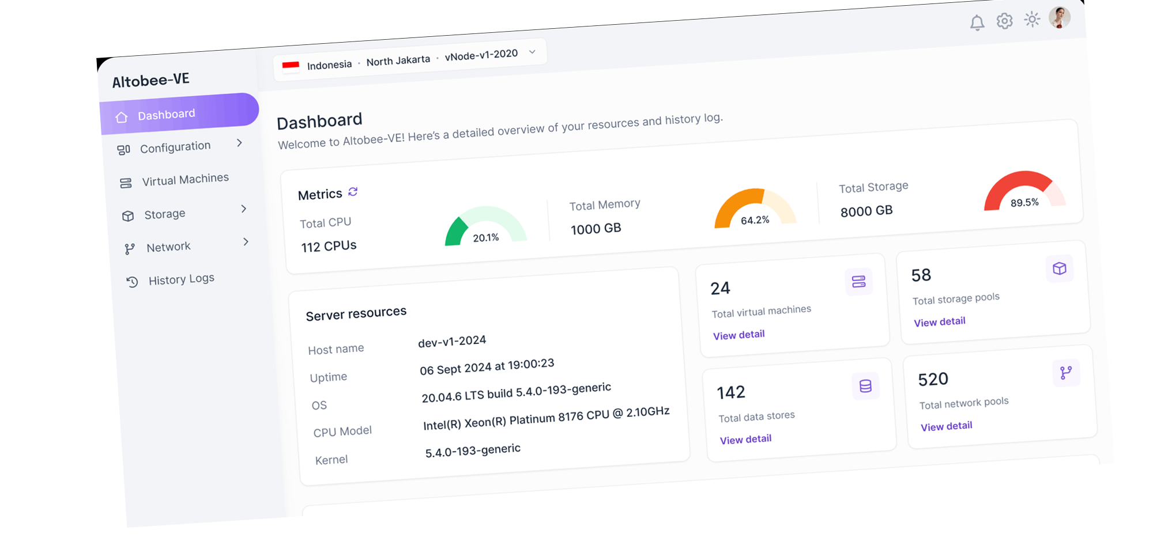Click the virtual machines card icon
Viewport: 1168px width, 553px height.
pos(858,282)
